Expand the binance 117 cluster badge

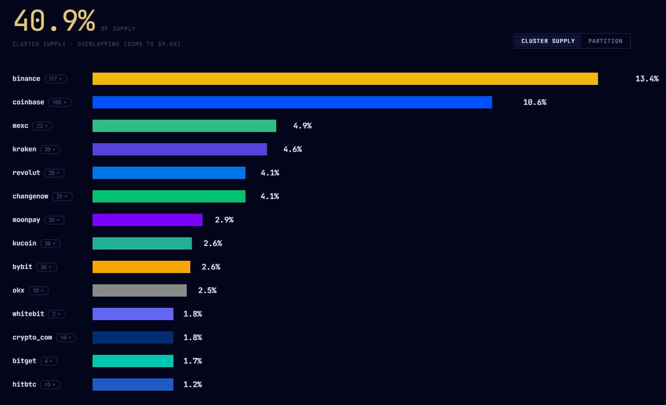[56, 79]
